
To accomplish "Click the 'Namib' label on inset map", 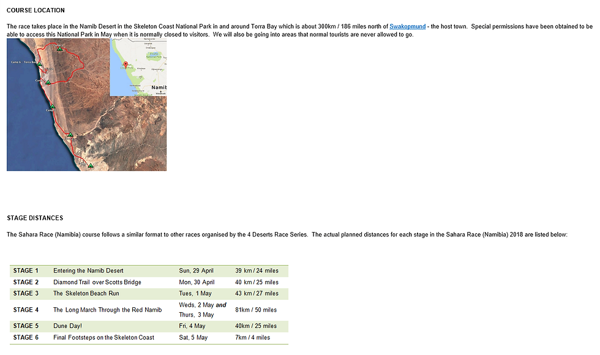I will pyautogui.click(x=159, y=88).
